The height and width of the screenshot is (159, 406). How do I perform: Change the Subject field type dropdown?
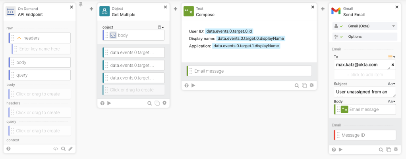(x=392, y=84)
